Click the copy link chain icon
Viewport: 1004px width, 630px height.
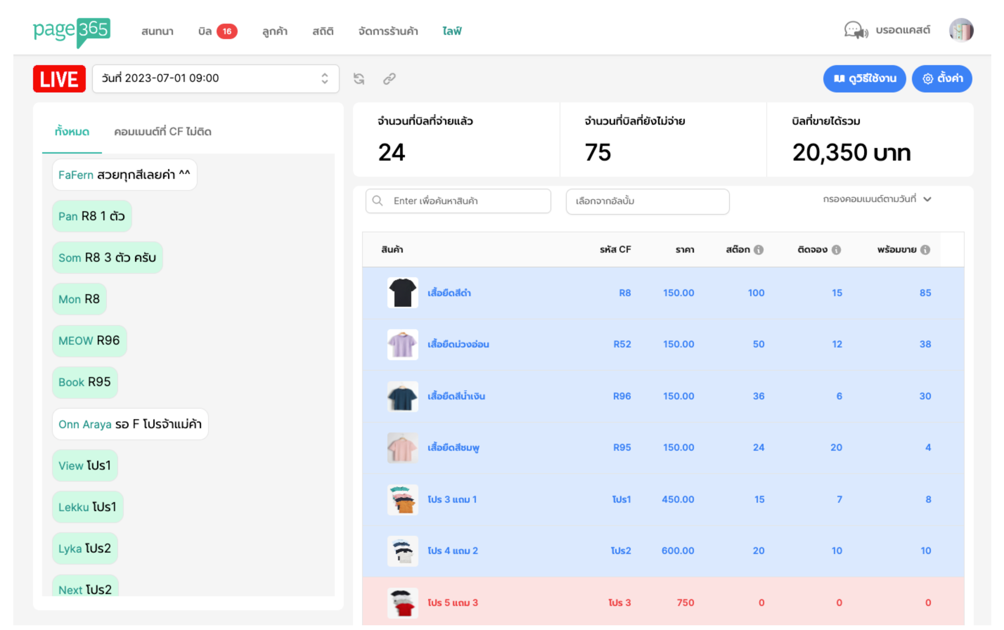[389, 78]
